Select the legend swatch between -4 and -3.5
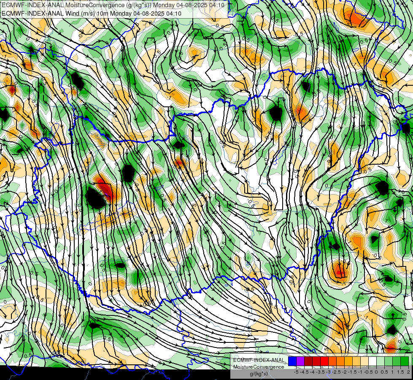This screenshot has height=380, width=413. pos(316,361)
